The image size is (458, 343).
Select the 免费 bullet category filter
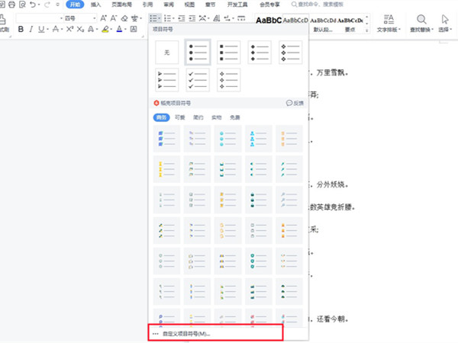pos(234,117)
